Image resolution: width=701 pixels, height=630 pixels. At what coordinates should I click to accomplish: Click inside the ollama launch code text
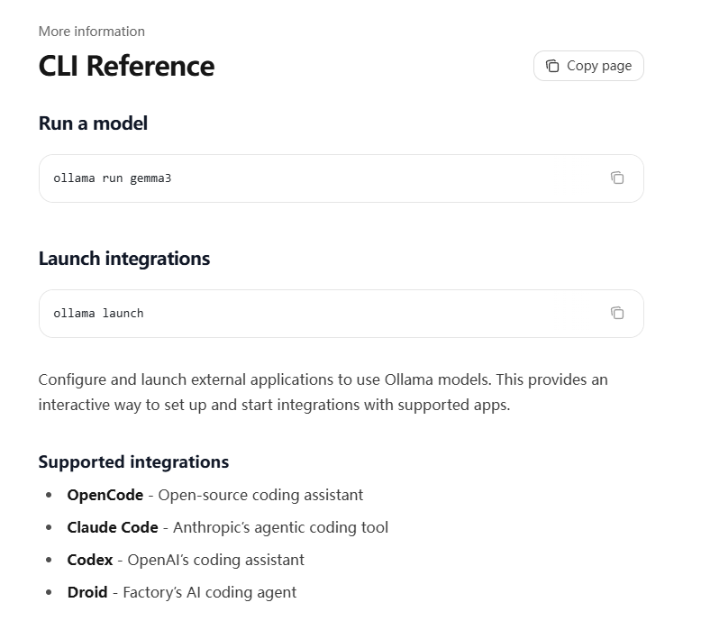(x=98, y=314)
